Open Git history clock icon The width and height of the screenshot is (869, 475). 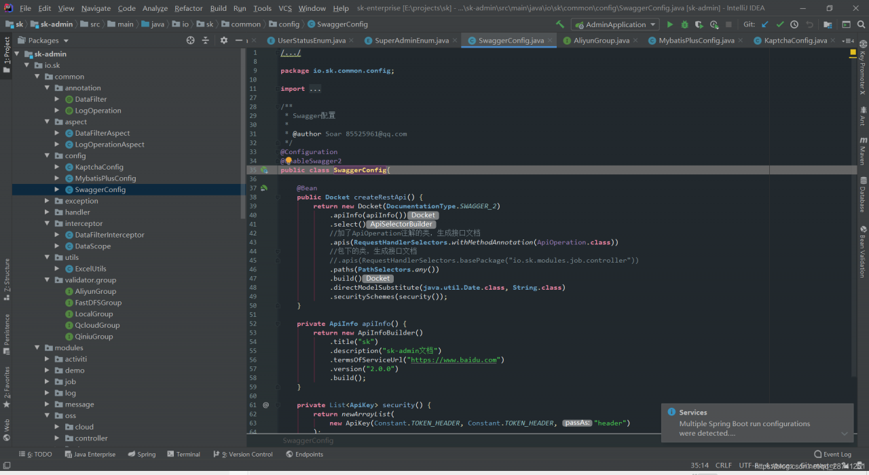tap(794, 24)
